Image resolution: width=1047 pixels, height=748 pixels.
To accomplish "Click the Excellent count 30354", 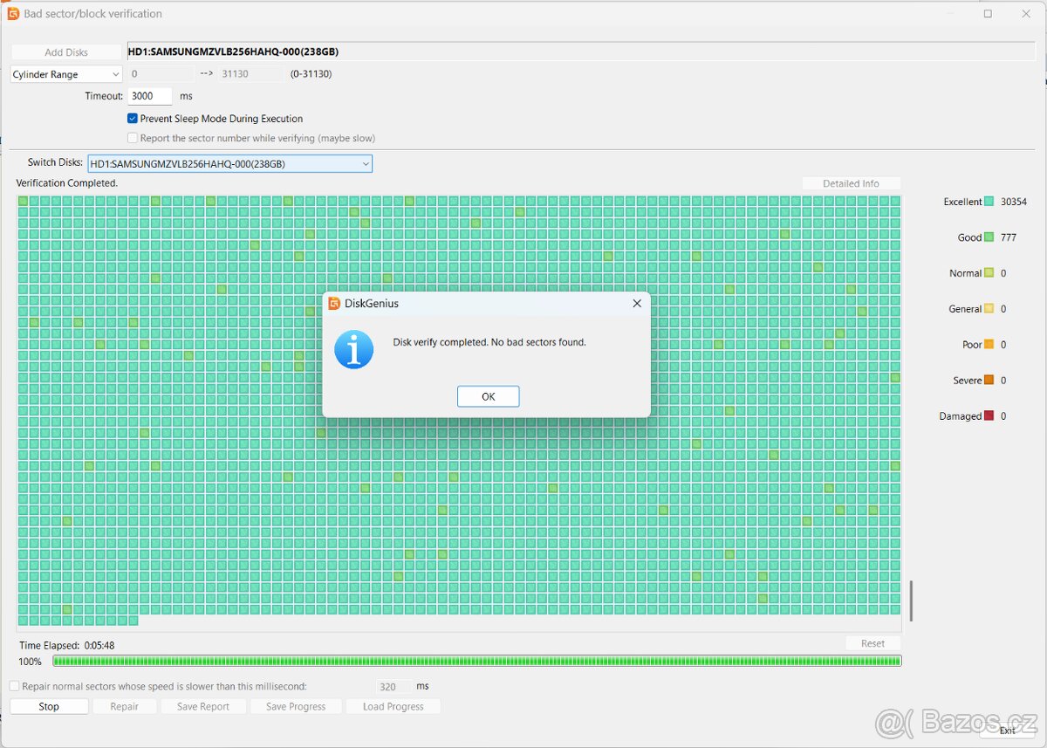I will pyautogui.click(x=1014, y=202).
